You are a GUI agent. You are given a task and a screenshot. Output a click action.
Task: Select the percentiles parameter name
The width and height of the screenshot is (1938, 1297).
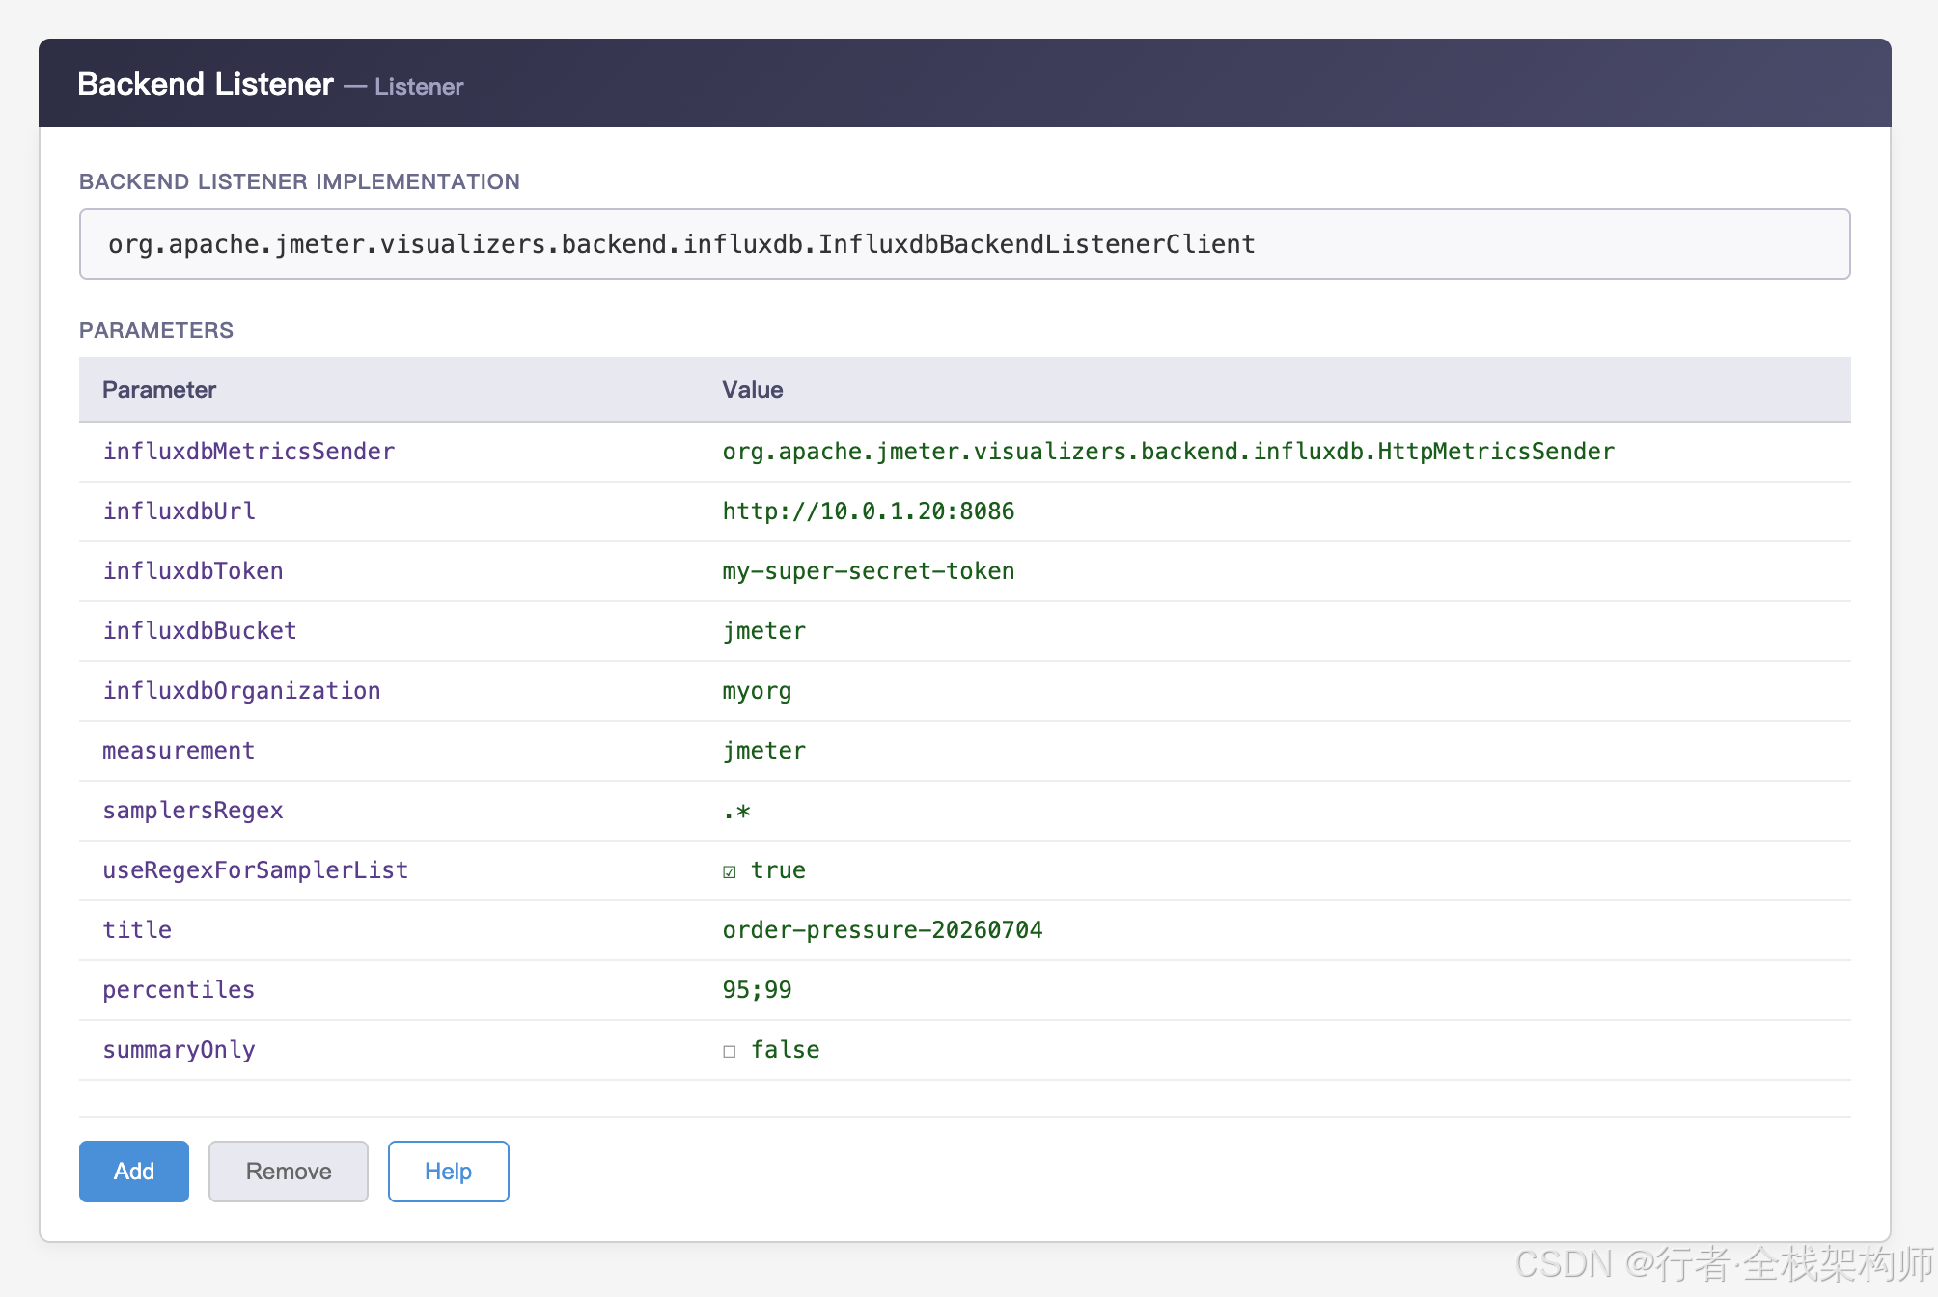tap(179, 990)
